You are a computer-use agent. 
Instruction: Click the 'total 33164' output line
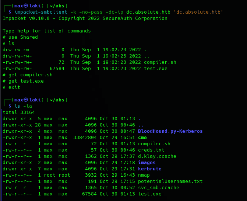[19, 112]
